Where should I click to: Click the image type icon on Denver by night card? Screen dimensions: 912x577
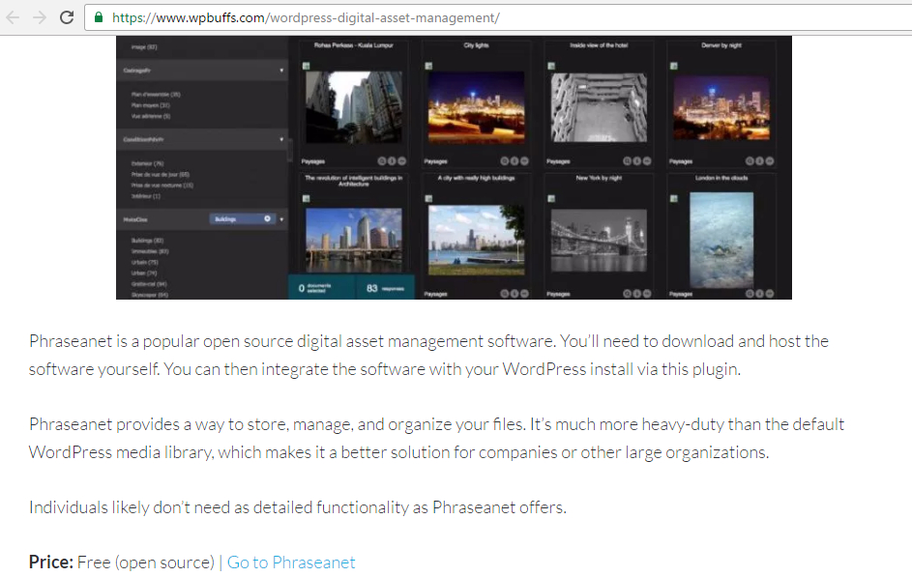[x=674, y=66]
